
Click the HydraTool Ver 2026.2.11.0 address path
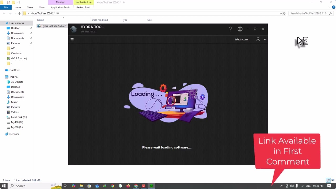[45, 13]
